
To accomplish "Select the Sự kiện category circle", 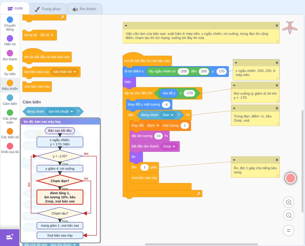I will 10,68.
